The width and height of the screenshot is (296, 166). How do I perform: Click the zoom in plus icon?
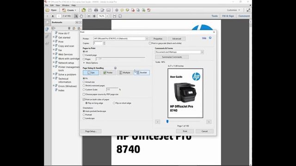click(x=94, y=16)
